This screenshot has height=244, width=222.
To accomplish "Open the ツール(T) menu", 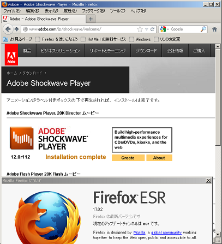I will click(x=117, y=11).
